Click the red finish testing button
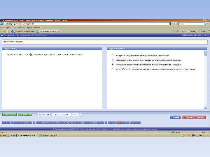The height and width of the screenshot is (157, 210). click(194, 117)
